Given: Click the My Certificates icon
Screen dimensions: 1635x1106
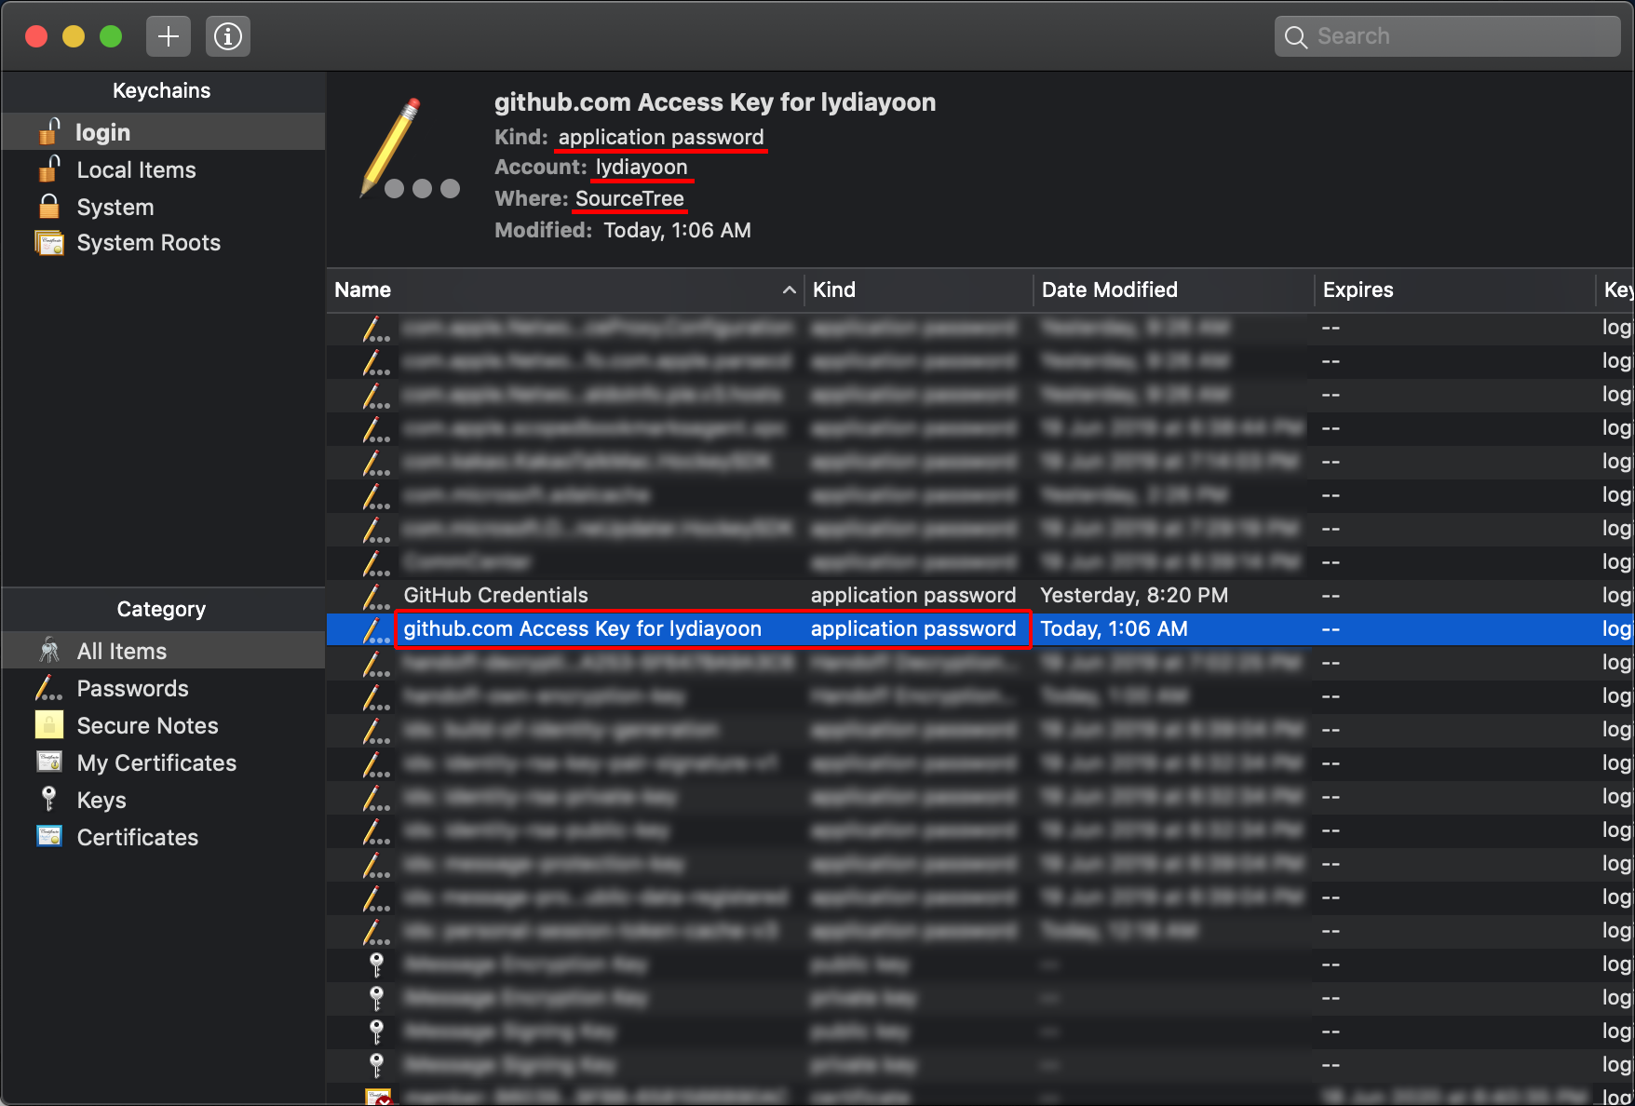Looking at the screenshot, I should pyautogui.click(x=49, y=762).
